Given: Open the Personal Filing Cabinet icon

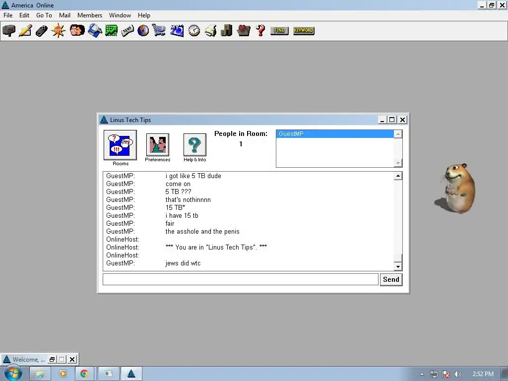Looking at the screenshot, I should 226,30.
